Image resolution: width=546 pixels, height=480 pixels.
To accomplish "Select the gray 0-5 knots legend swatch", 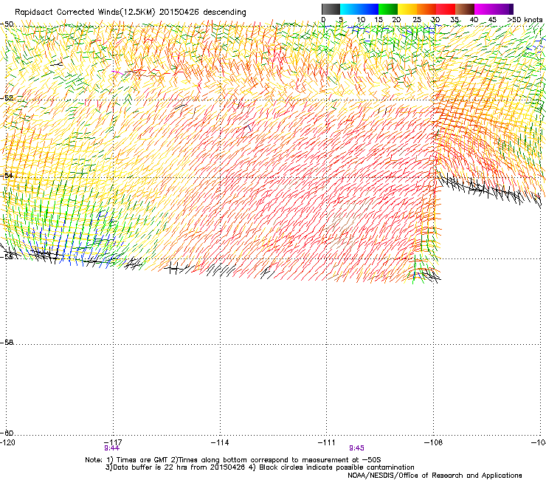I will click(331, 9).
